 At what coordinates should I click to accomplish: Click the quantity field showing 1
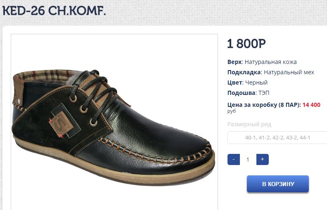248,160
